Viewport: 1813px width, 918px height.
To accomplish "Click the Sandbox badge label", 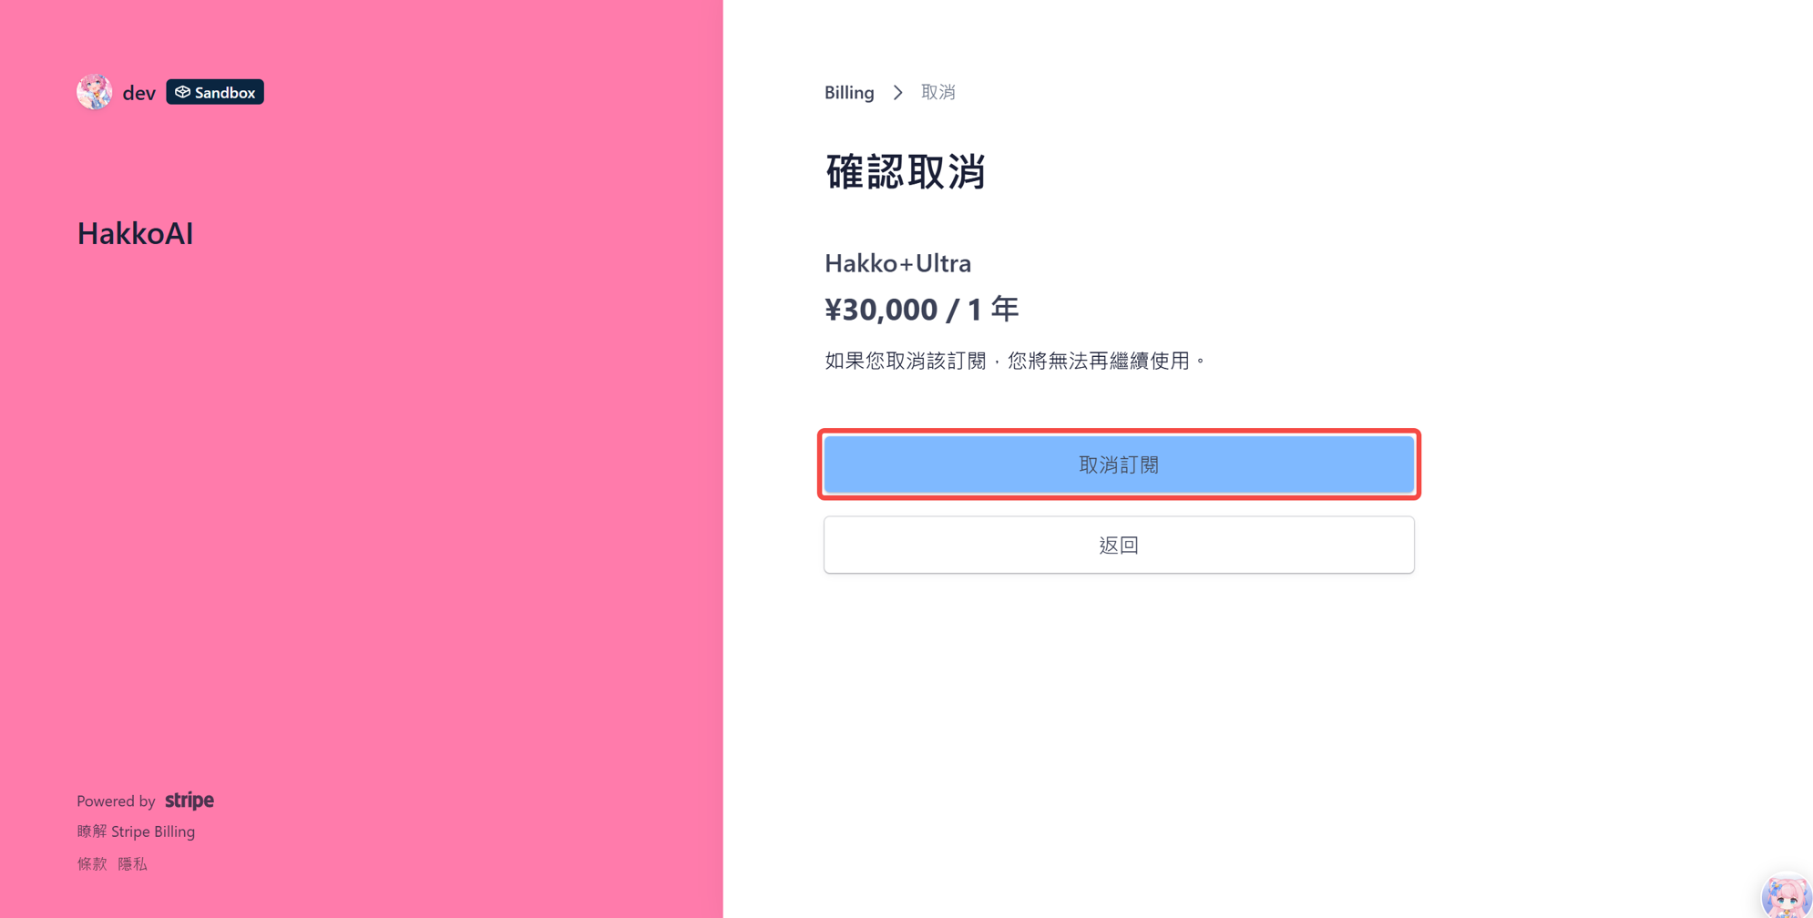I will (x=224, y=92).
